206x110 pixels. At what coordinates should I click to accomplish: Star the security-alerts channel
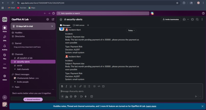click(61, 19)
